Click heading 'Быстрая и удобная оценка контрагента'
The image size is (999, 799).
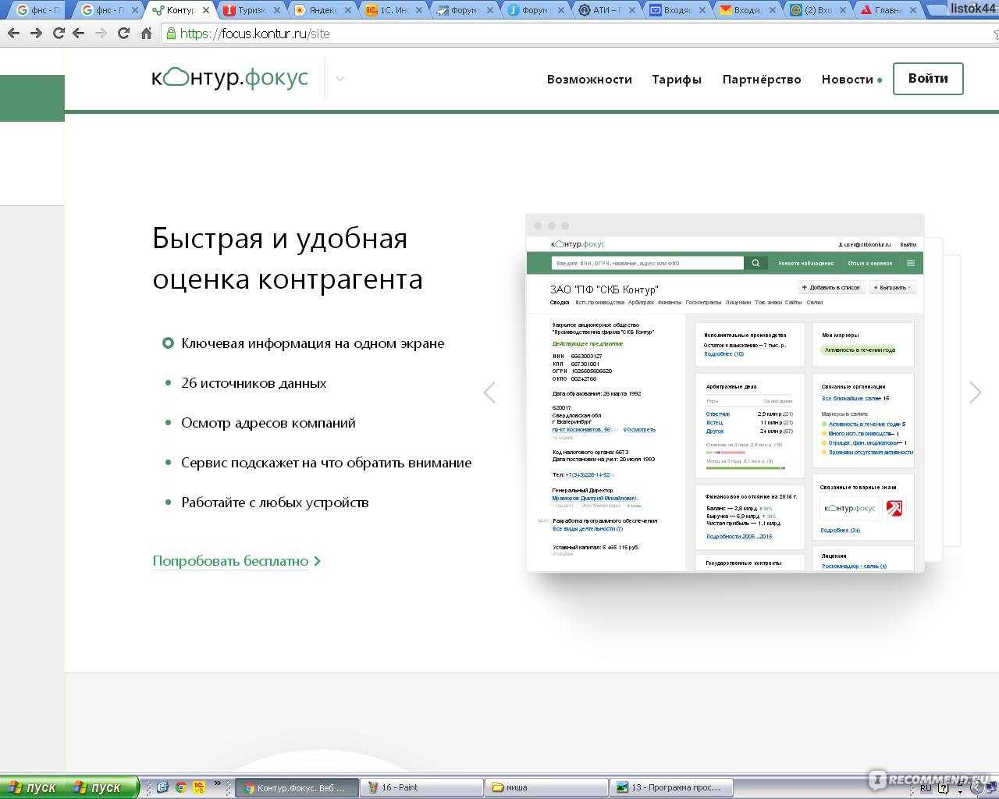click(x=288, y=258)
